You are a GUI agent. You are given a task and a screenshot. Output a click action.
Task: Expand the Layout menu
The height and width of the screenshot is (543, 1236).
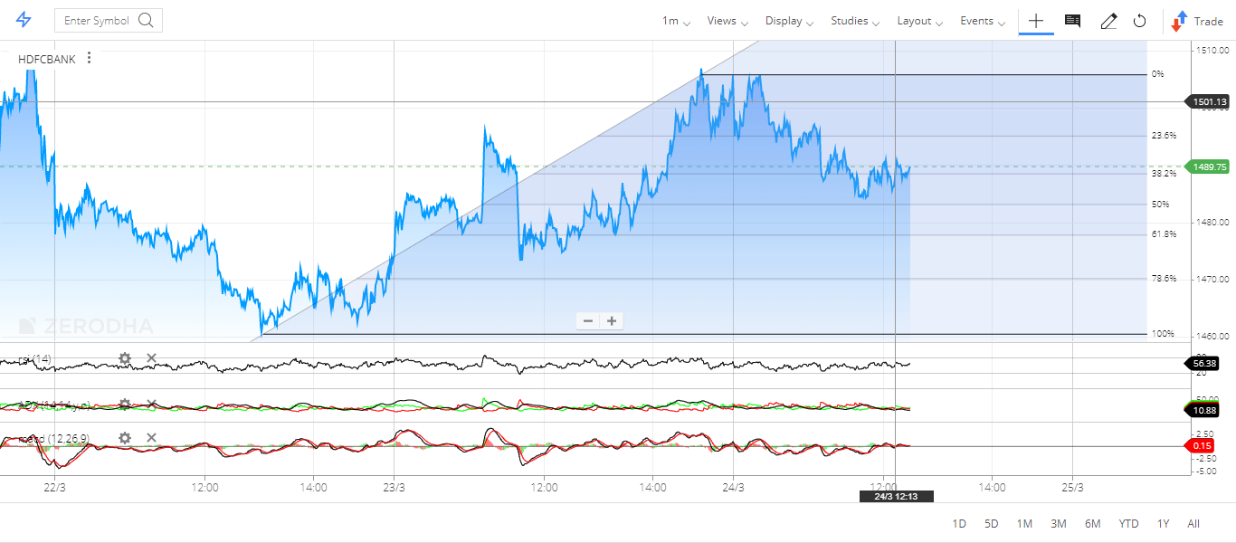920,21
